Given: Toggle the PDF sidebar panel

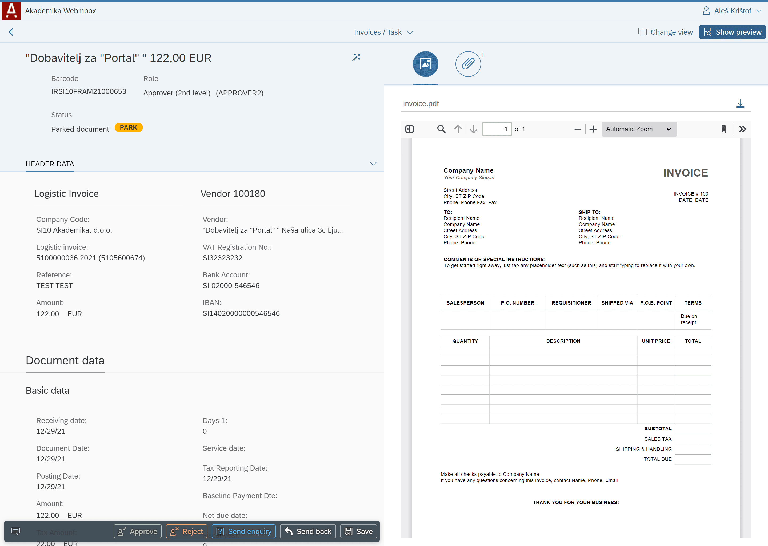Looking at the screenshot, I should point(409,129).
